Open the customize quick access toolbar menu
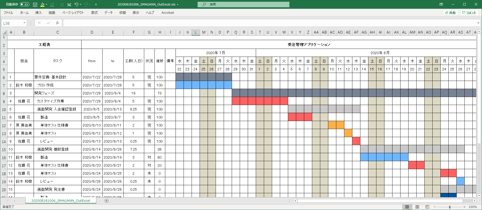Screen dimensions: 482x210 pyautogui.click(x=96, y=5)
